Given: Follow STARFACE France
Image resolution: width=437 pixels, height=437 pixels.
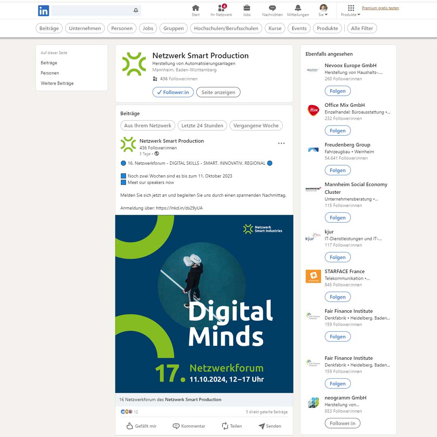Looking at the screenshot, I should click(337, 297).
